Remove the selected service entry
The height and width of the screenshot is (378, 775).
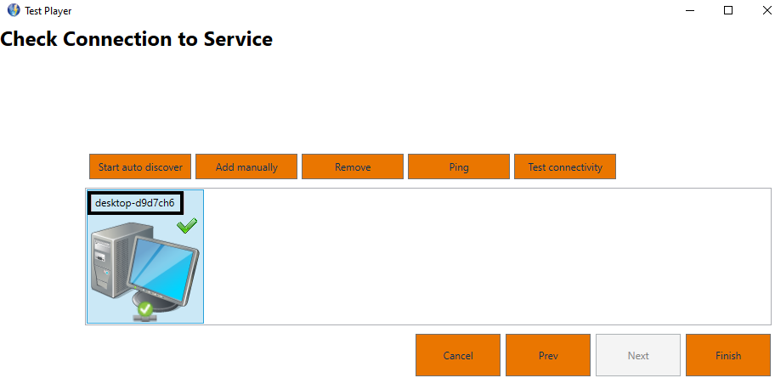pos(353,167)
